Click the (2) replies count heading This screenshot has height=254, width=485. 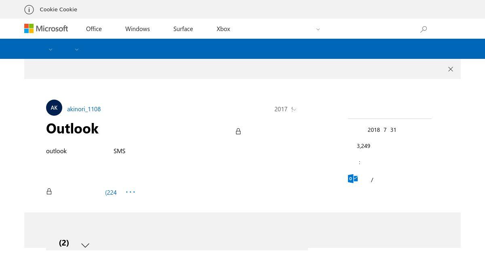coord(64,243)
